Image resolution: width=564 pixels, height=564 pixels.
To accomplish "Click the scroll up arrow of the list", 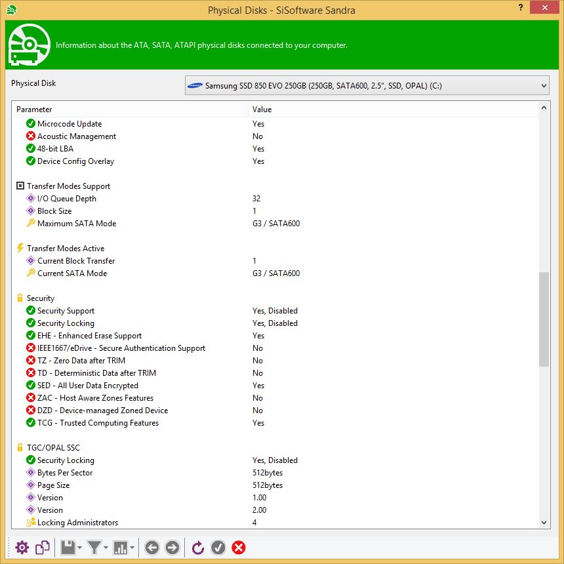I will tap(544, 108).
